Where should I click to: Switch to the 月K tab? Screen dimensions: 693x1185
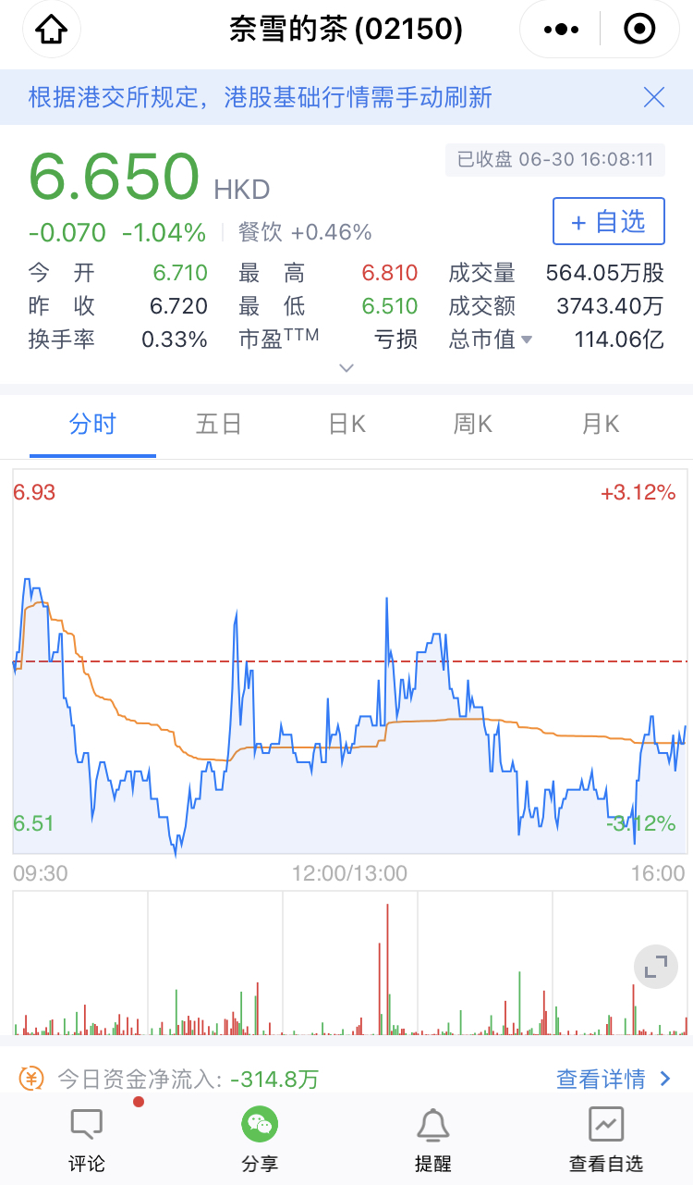[x=600, y=425]
